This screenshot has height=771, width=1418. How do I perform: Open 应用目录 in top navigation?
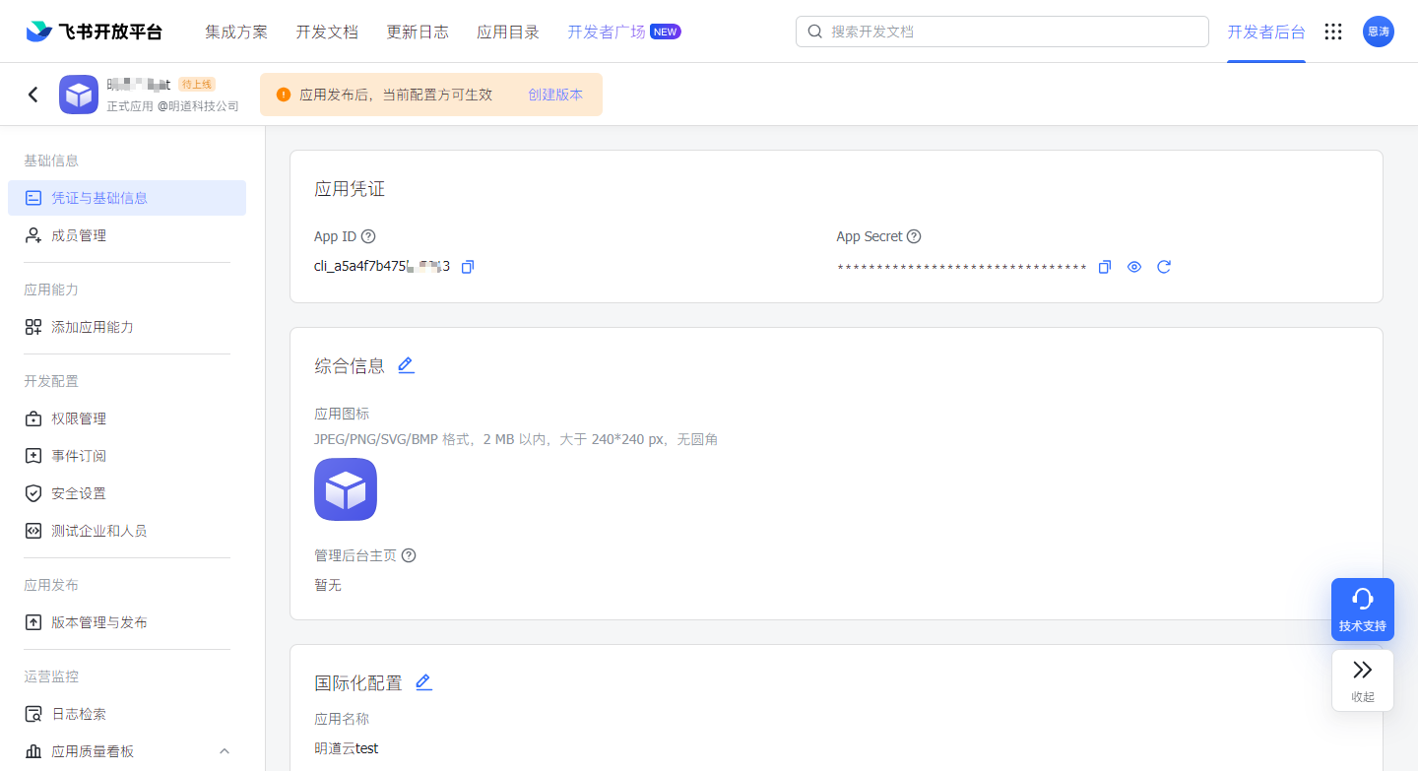[508, 32]
